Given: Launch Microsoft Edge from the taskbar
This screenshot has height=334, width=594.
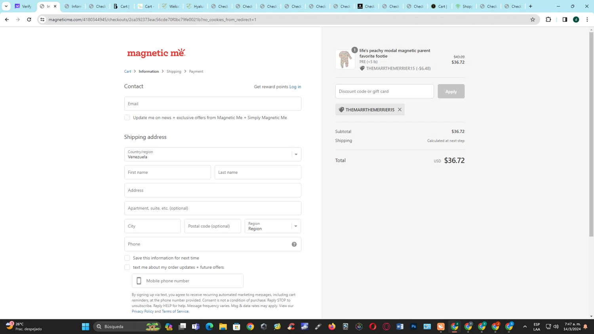Looking at the screenshot, I should (x=209, y=326).
